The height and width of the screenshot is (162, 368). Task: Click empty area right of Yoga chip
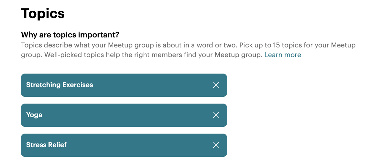click(291, 115)
